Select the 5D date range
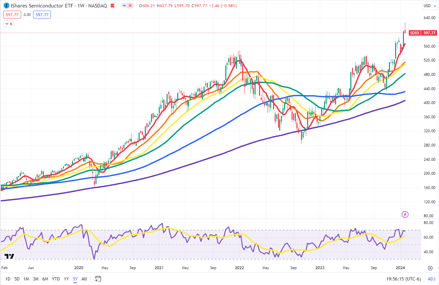 coord(17,279)
